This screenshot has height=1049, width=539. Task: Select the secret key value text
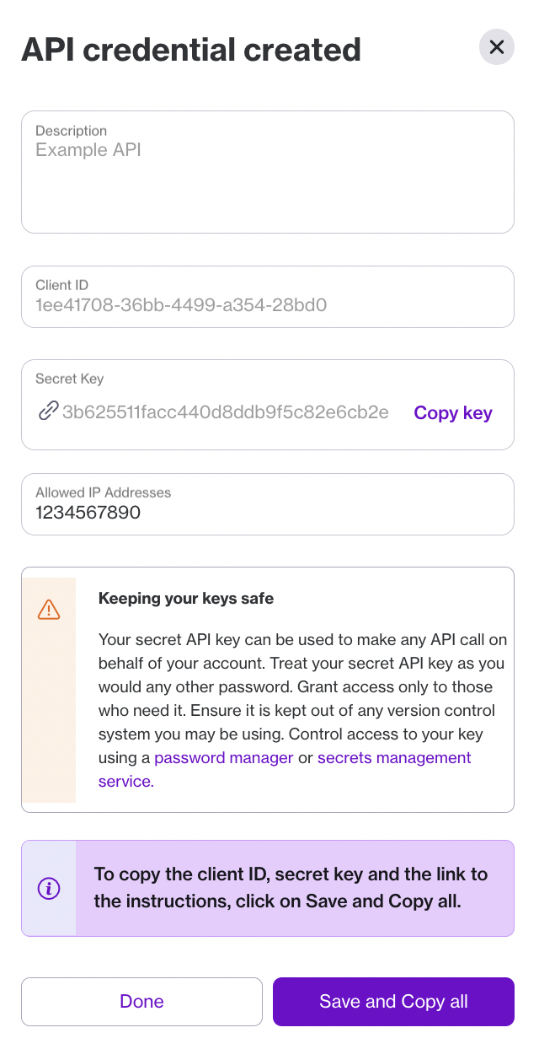tap(226, 412)
